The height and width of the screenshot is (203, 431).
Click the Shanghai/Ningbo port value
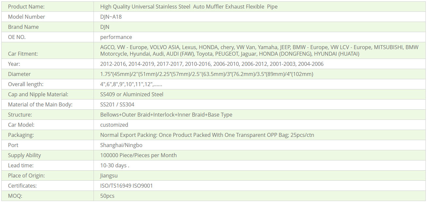[121, 145]
